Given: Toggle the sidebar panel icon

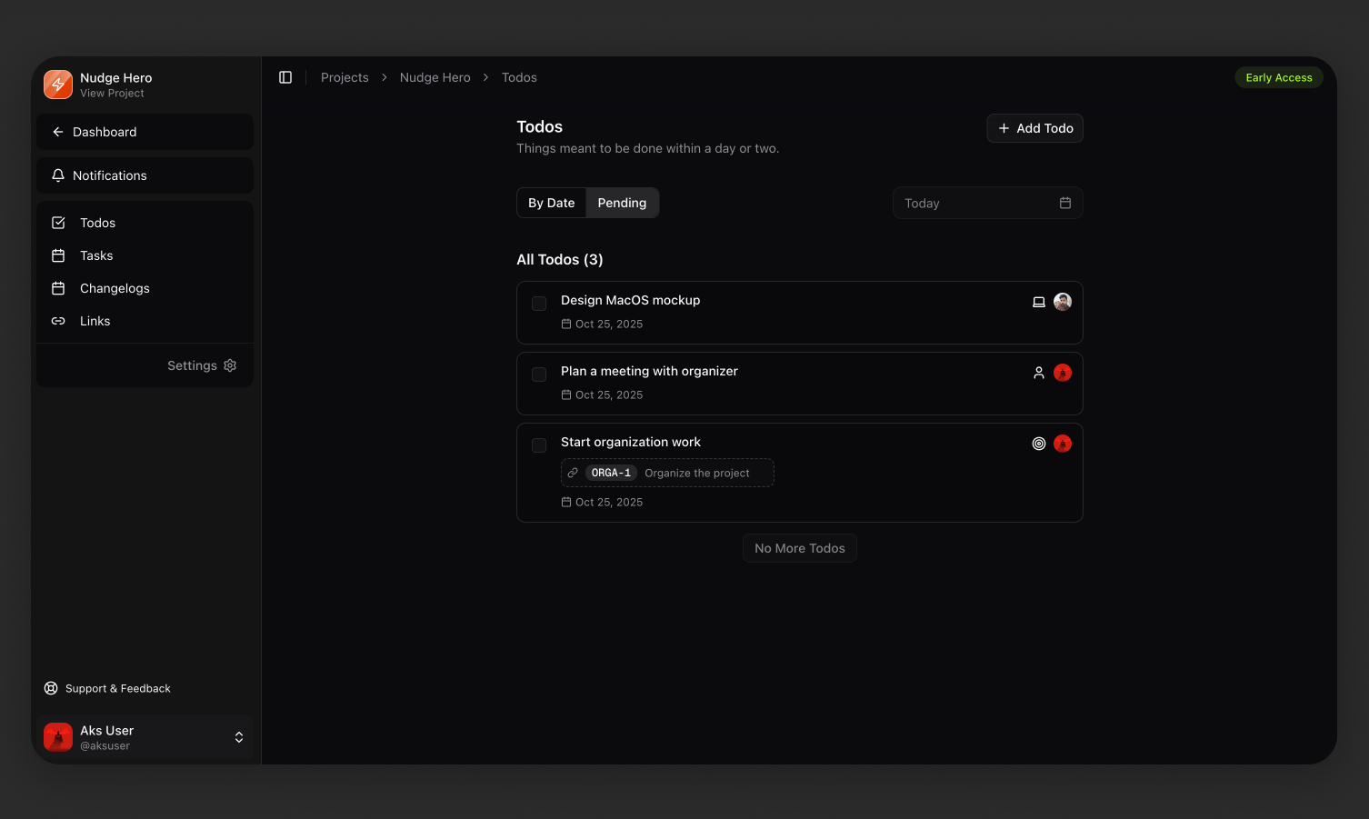Looking at the screenshot, I should pyautogui.click(x=285, y=77).
